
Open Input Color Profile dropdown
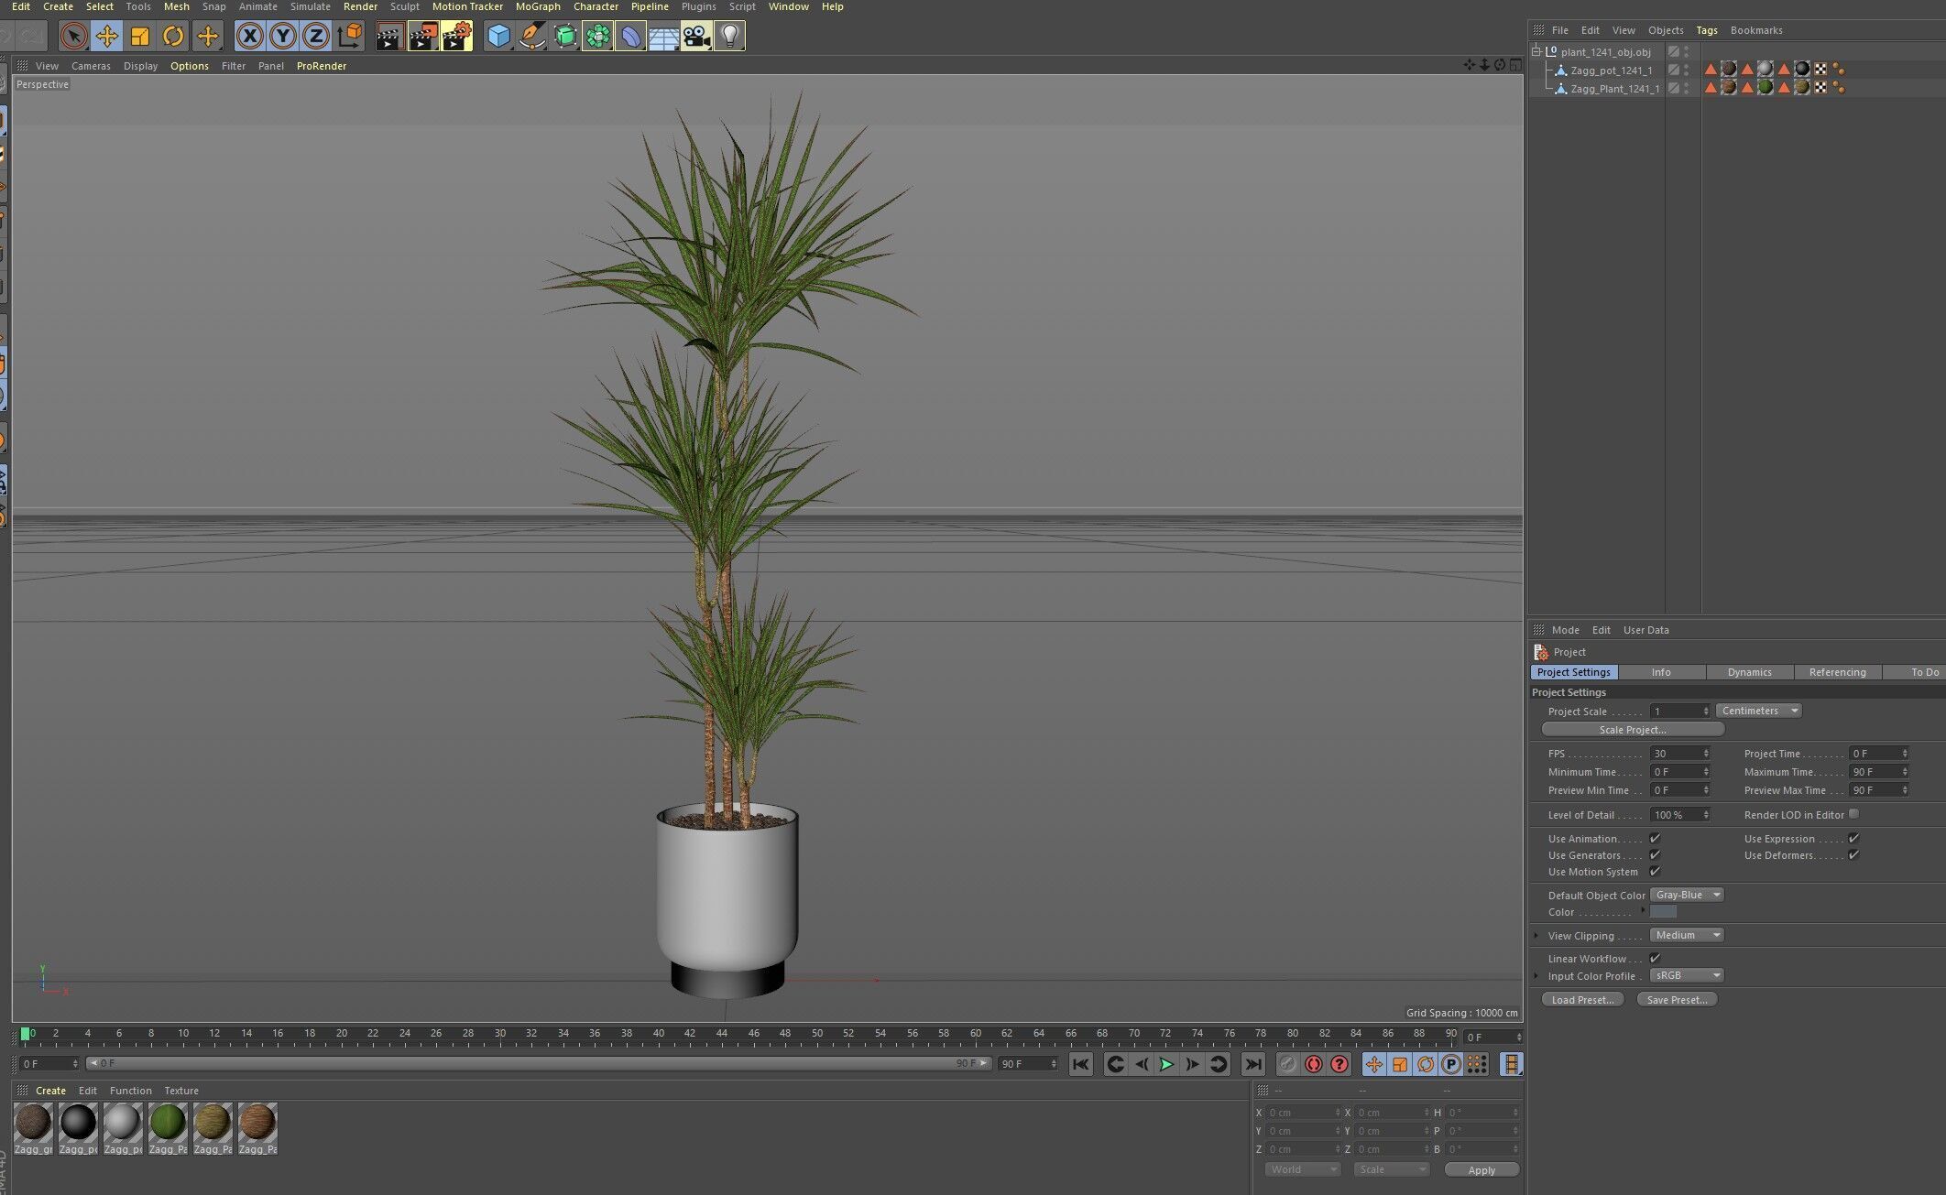pos(1687,975)
